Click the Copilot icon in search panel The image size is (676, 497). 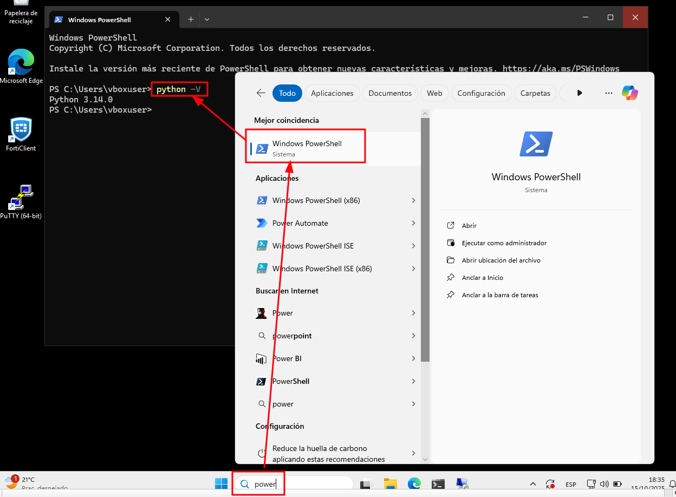629,93
